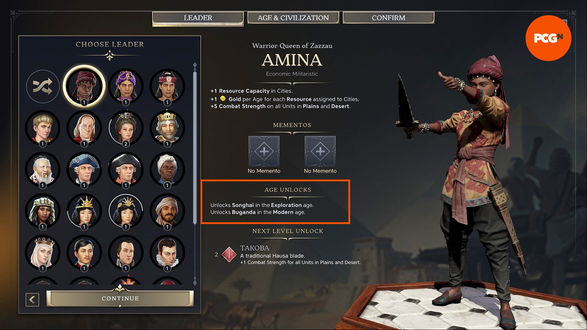Click the leader list scrollbar track
This screenshot has width=587, height=330.
[x=195, y=174]
